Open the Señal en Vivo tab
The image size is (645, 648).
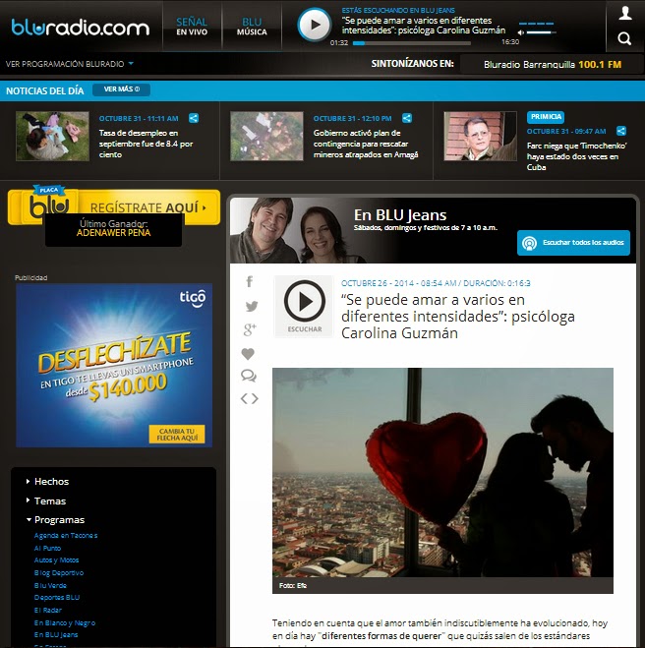[192, 26]
